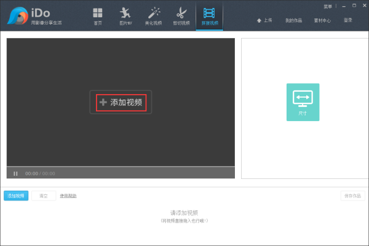The height and width of the screenshot is (246, 369).
Task: Click the 登录 login link
Action: coord(348,20)
